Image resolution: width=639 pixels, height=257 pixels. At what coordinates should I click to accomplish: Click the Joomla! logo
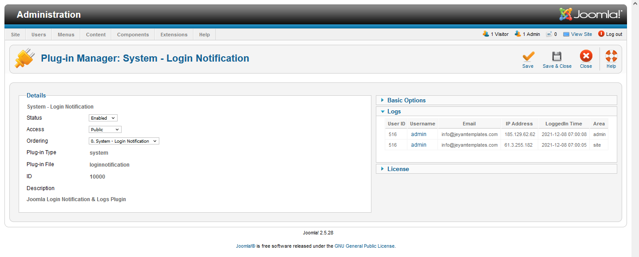591,14
